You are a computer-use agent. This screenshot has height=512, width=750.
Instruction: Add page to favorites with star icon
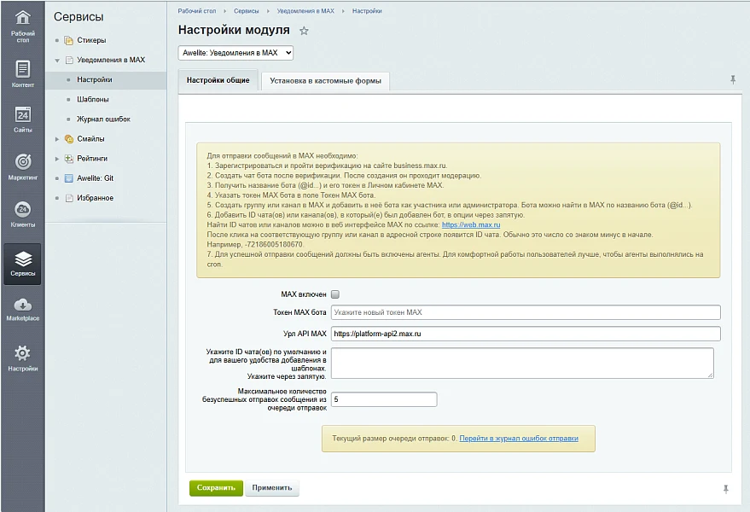(304, 31)
